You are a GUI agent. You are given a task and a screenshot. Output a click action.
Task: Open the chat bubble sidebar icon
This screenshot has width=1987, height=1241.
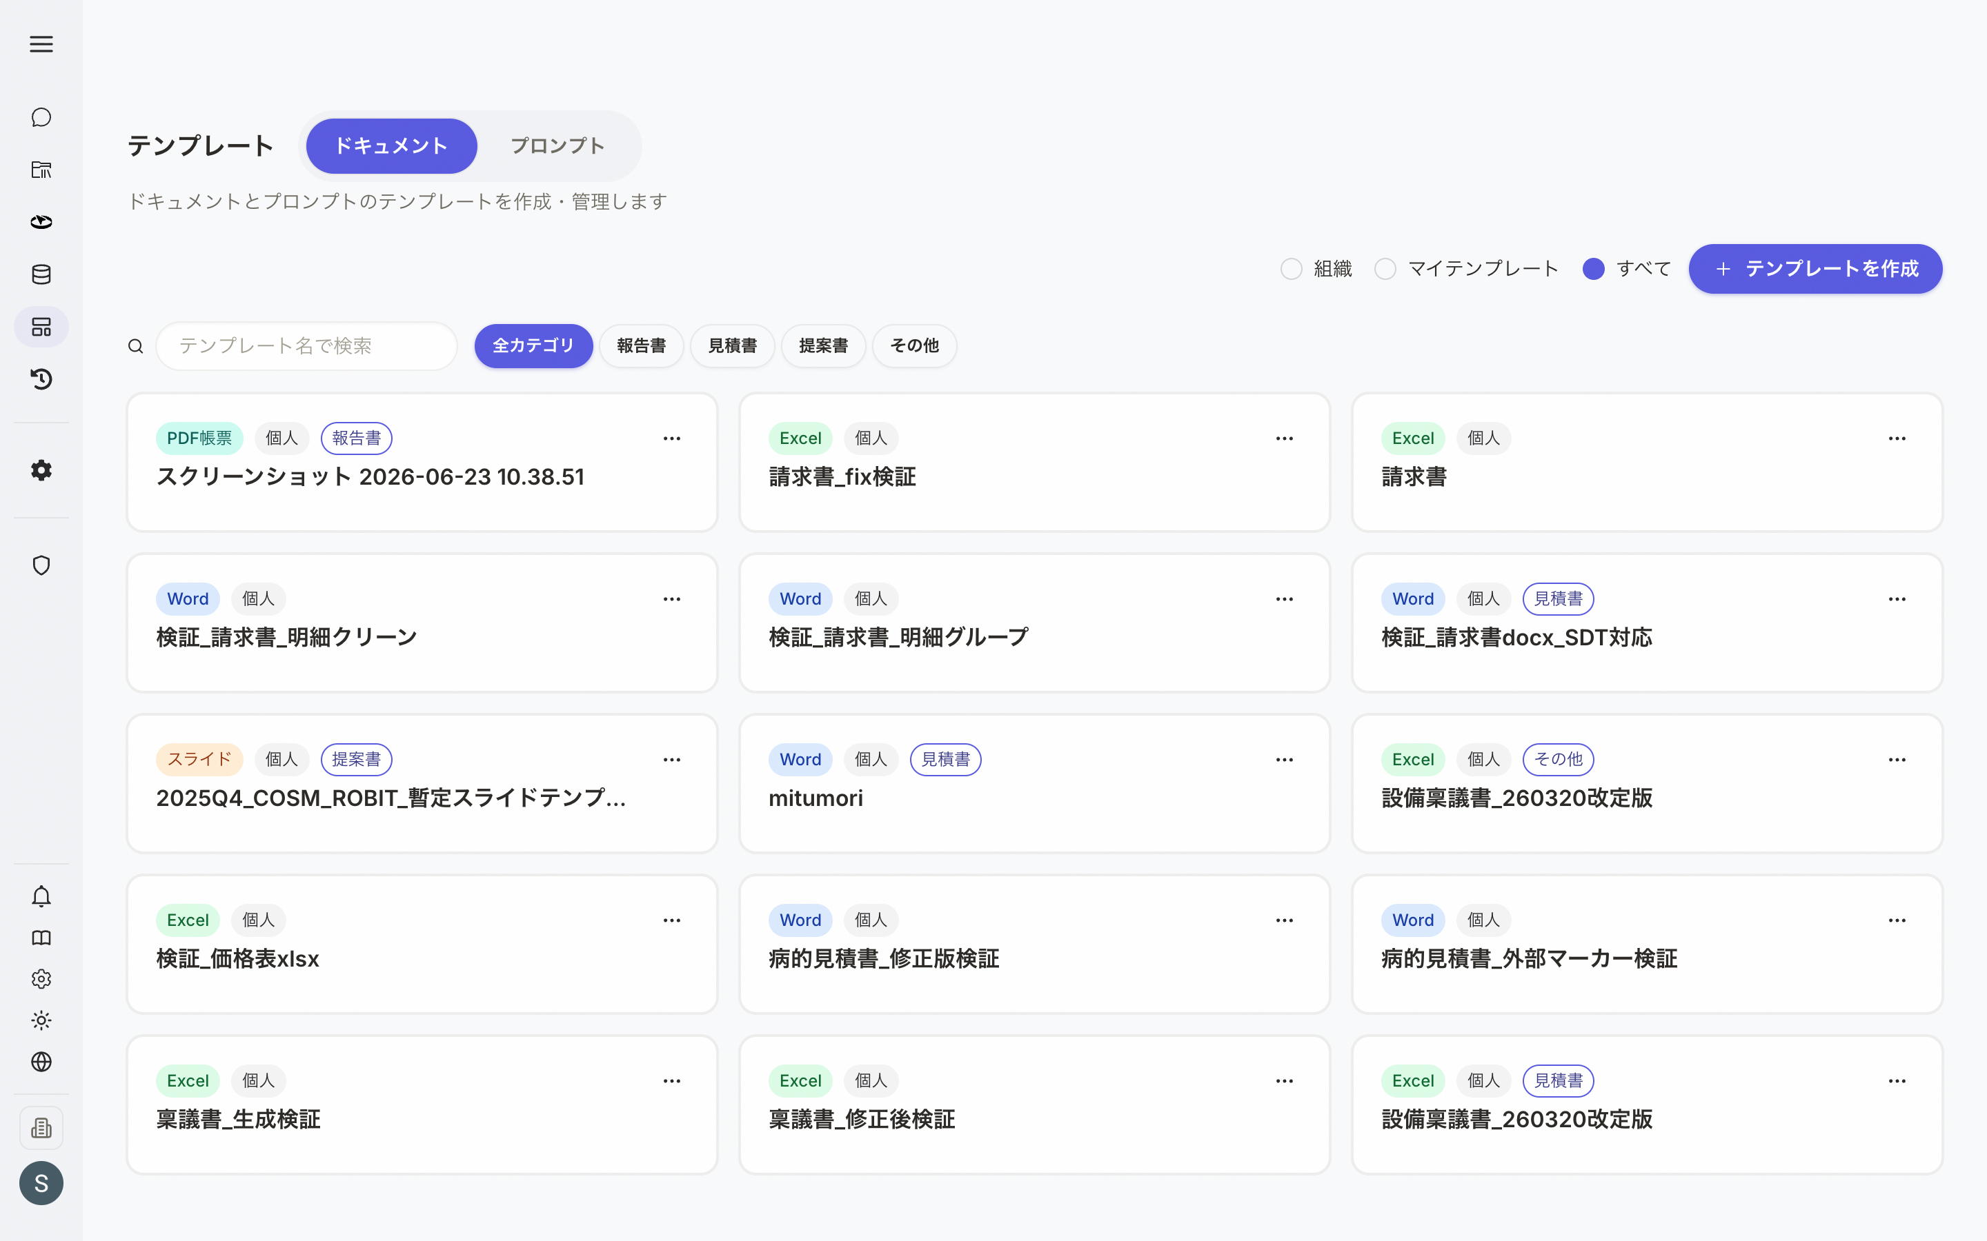pos(41,117)
